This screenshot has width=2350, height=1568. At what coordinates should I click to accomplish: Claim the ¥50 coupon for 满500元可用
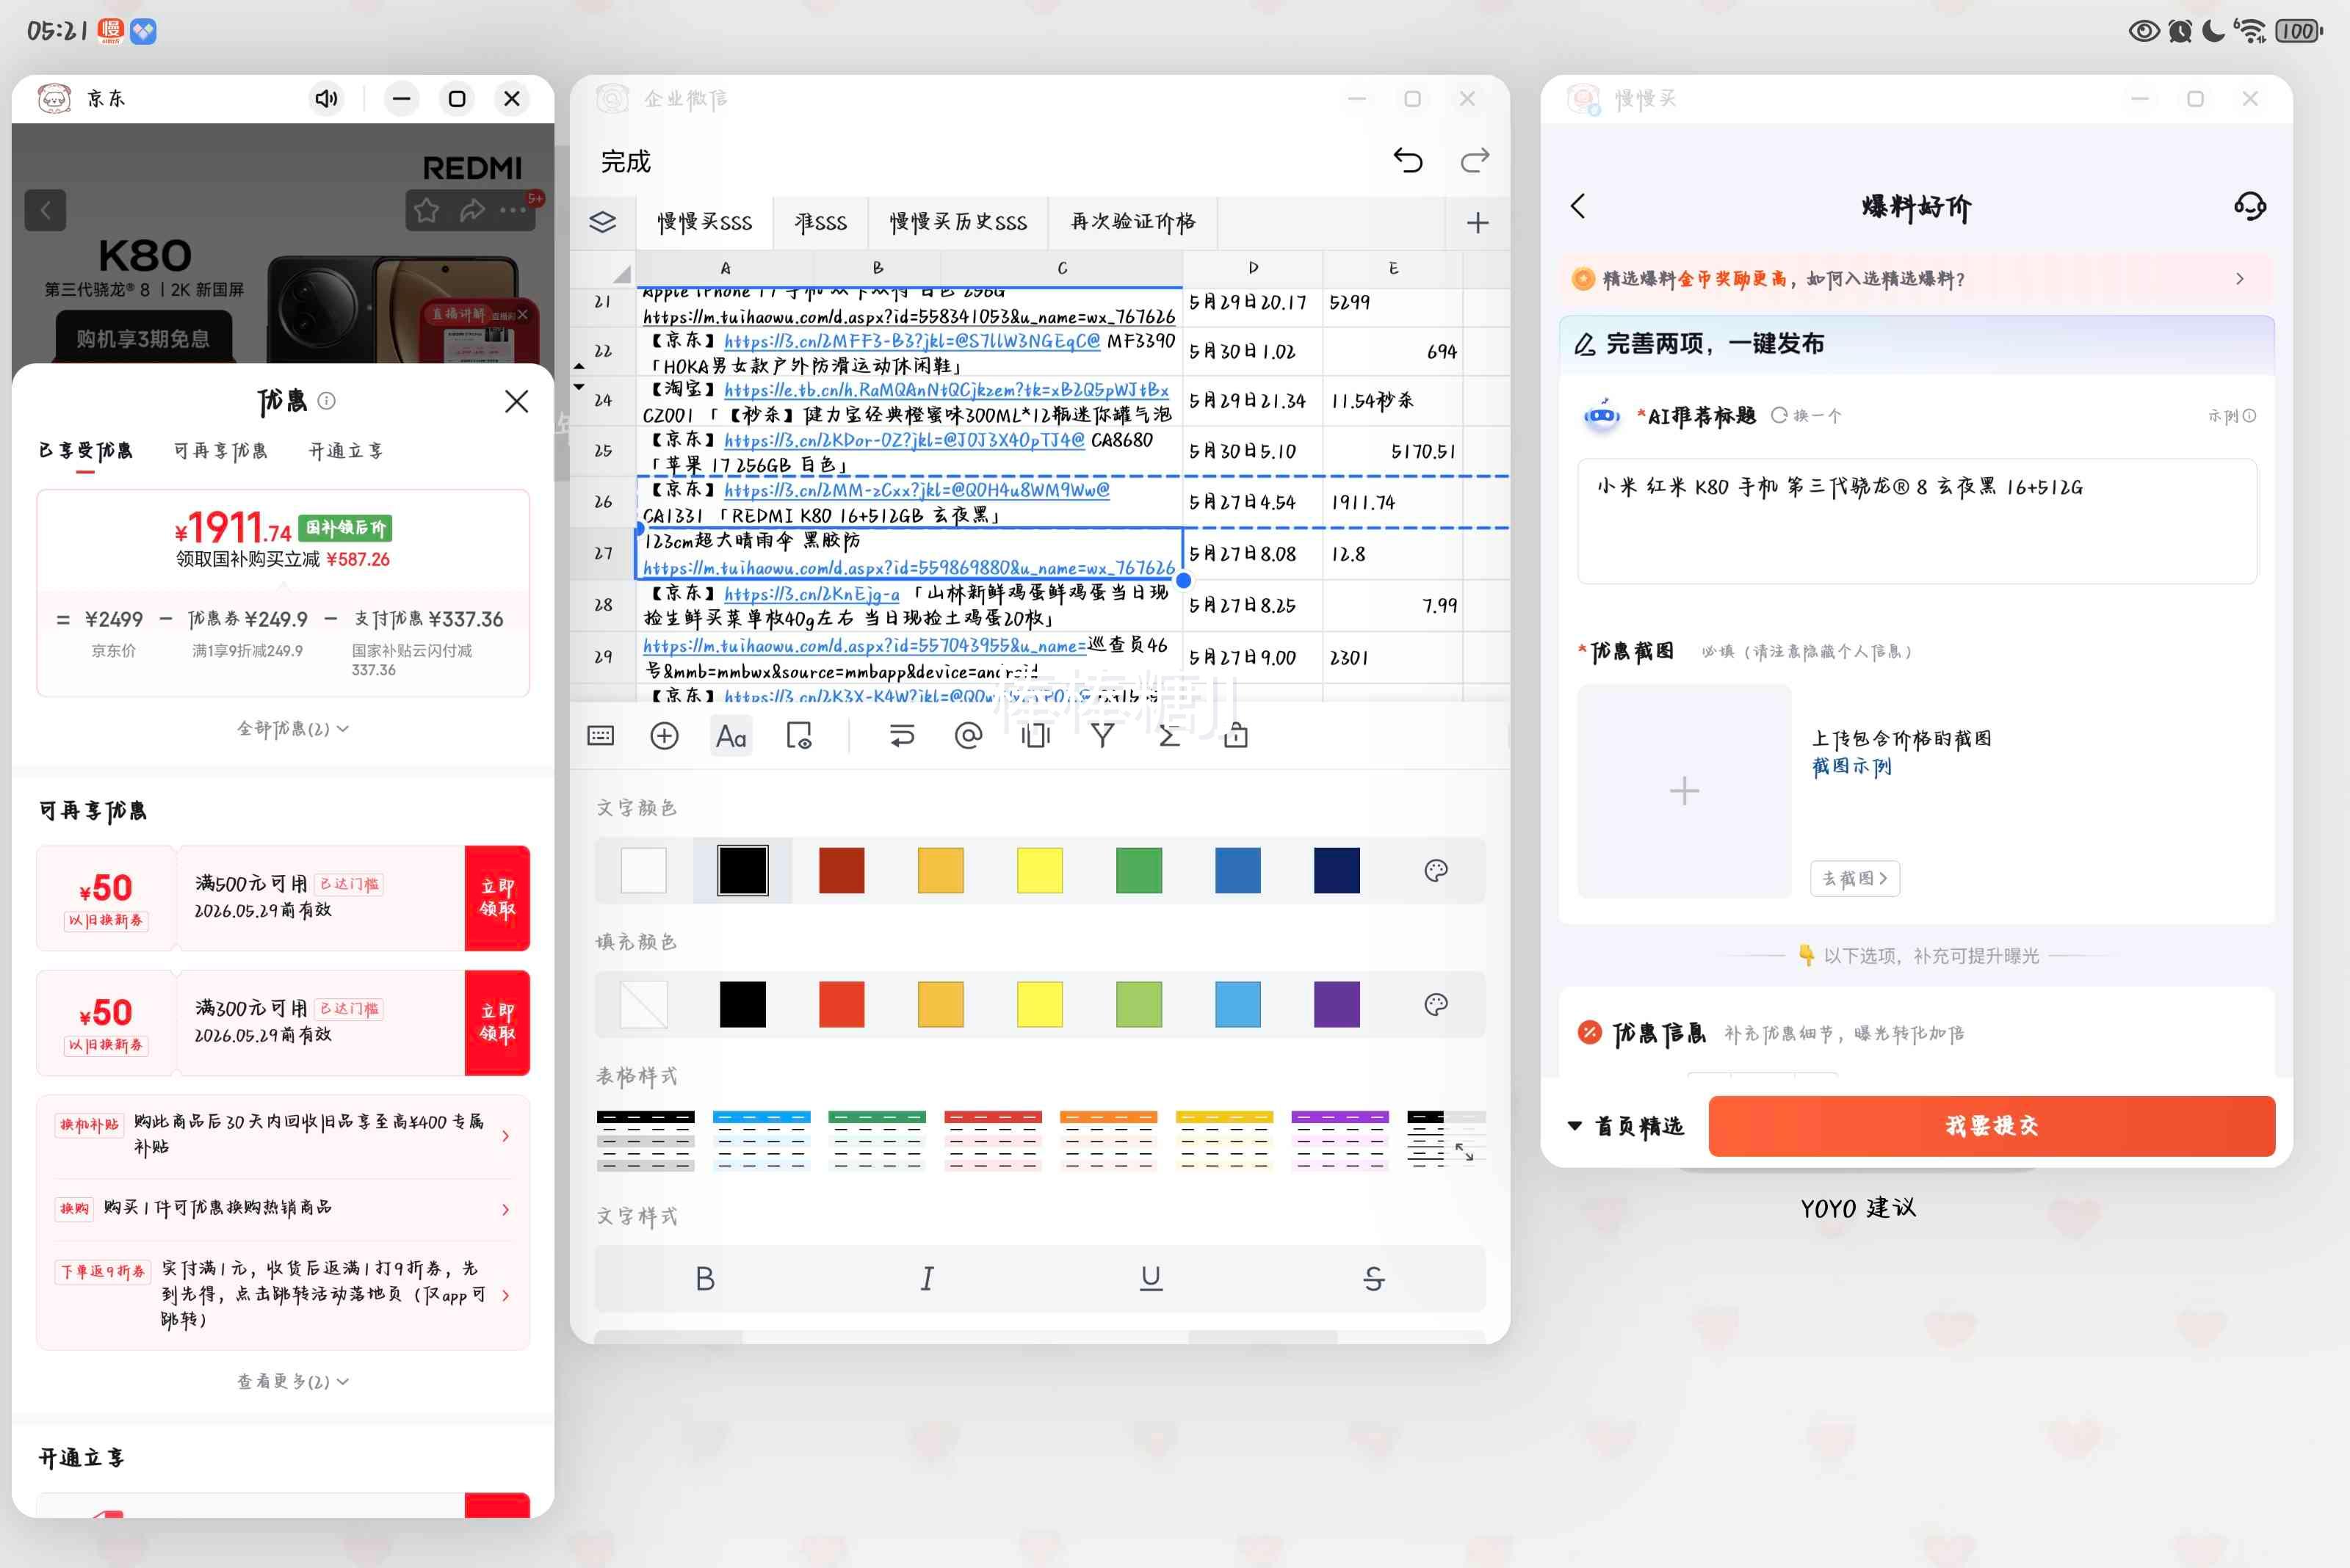(x=497, y=898)
